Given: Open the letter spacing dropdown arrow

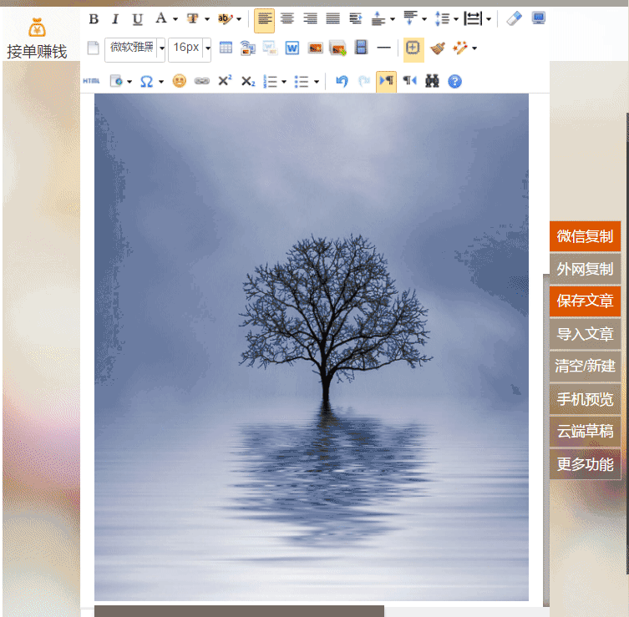Looking at the screenshot, I should [489, 19].
